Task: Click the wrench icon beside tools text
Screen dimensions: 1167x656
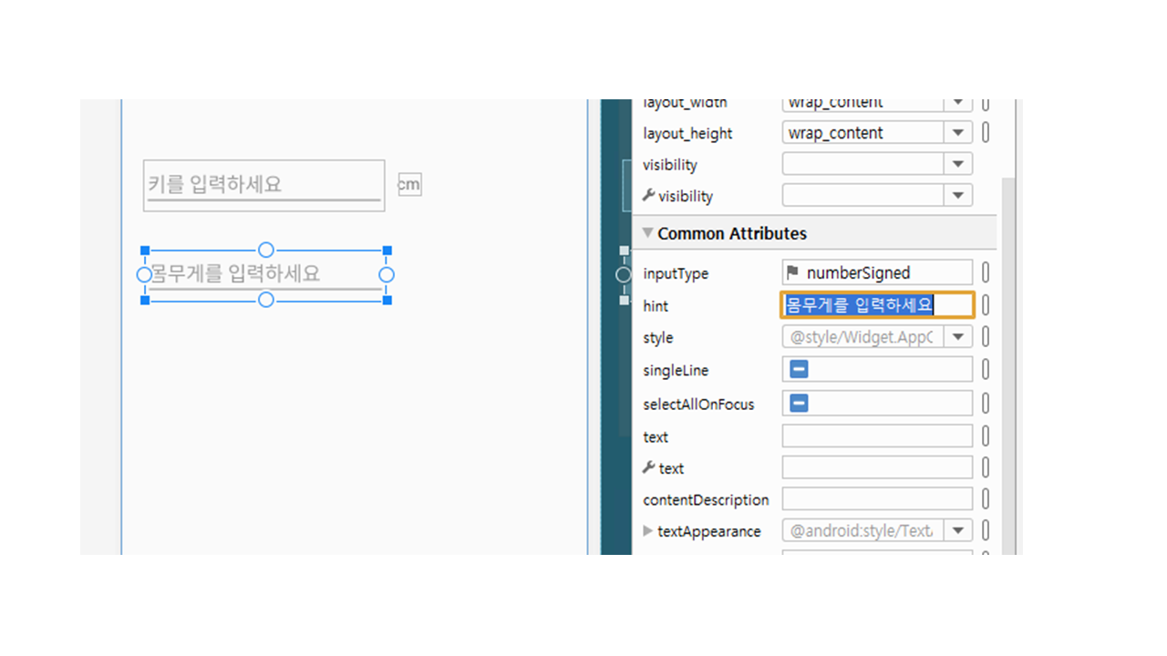Action: (x=649, y=467)
